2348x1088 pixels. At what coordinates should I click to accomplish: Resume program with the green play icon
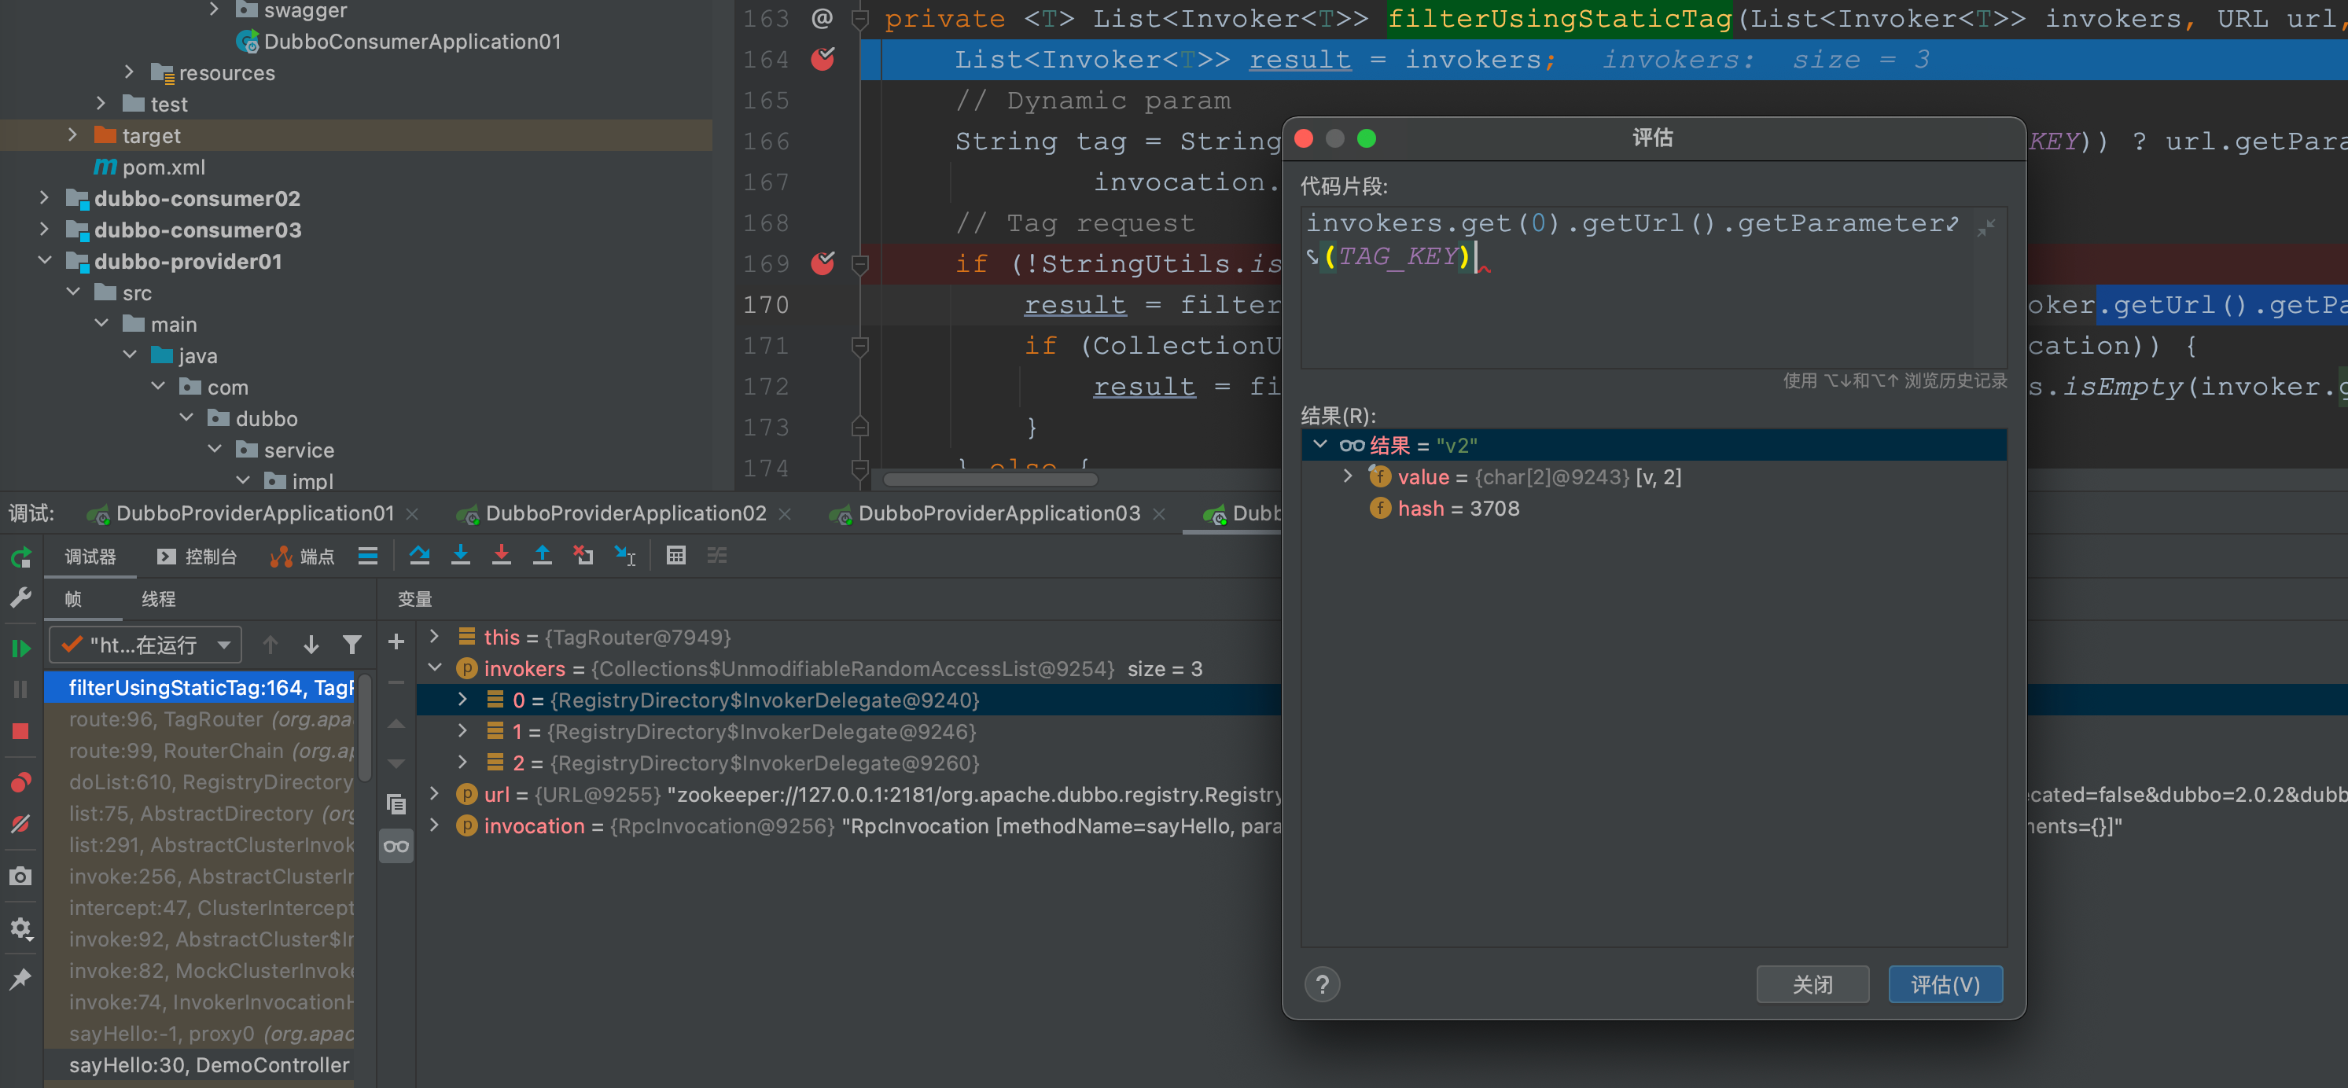point(20,647)
